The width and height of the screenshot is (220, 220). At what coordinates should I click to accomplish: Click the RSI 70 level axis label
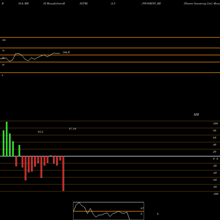[x=3, y=51]
